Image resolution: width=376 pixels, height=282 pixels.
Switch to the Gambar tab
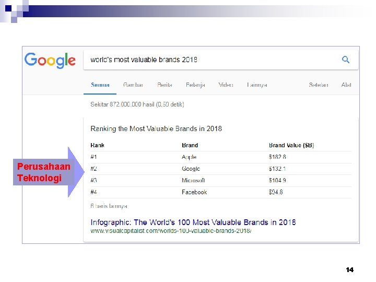[133, 85]
